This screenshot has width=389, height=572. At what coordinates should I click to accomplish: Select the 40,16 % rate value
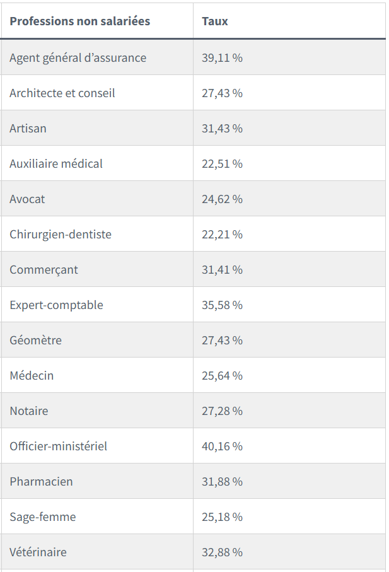222,447
